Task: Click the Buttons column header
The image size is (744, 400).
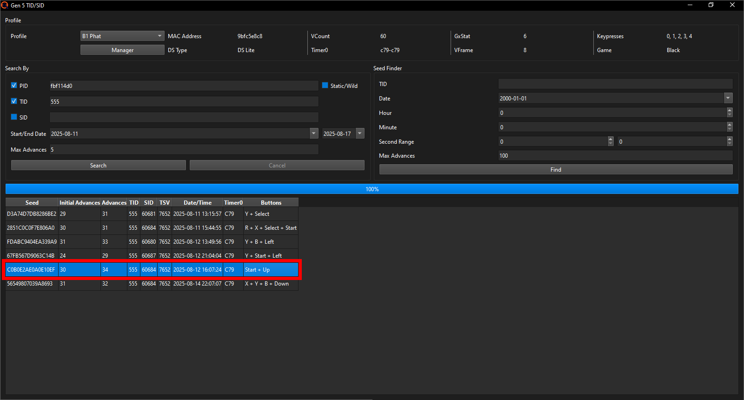Action: (x=271, y=202)
